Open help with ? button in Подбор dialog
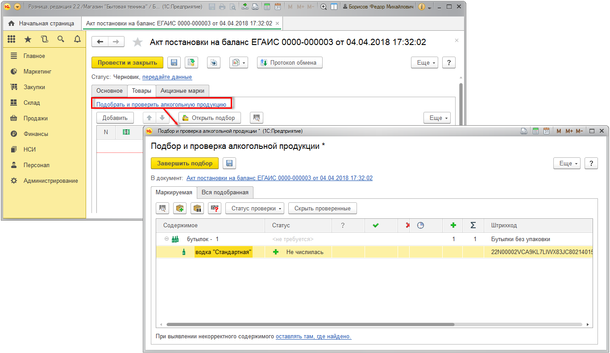Viewport: 610px width, 353px height. [591, 164]
